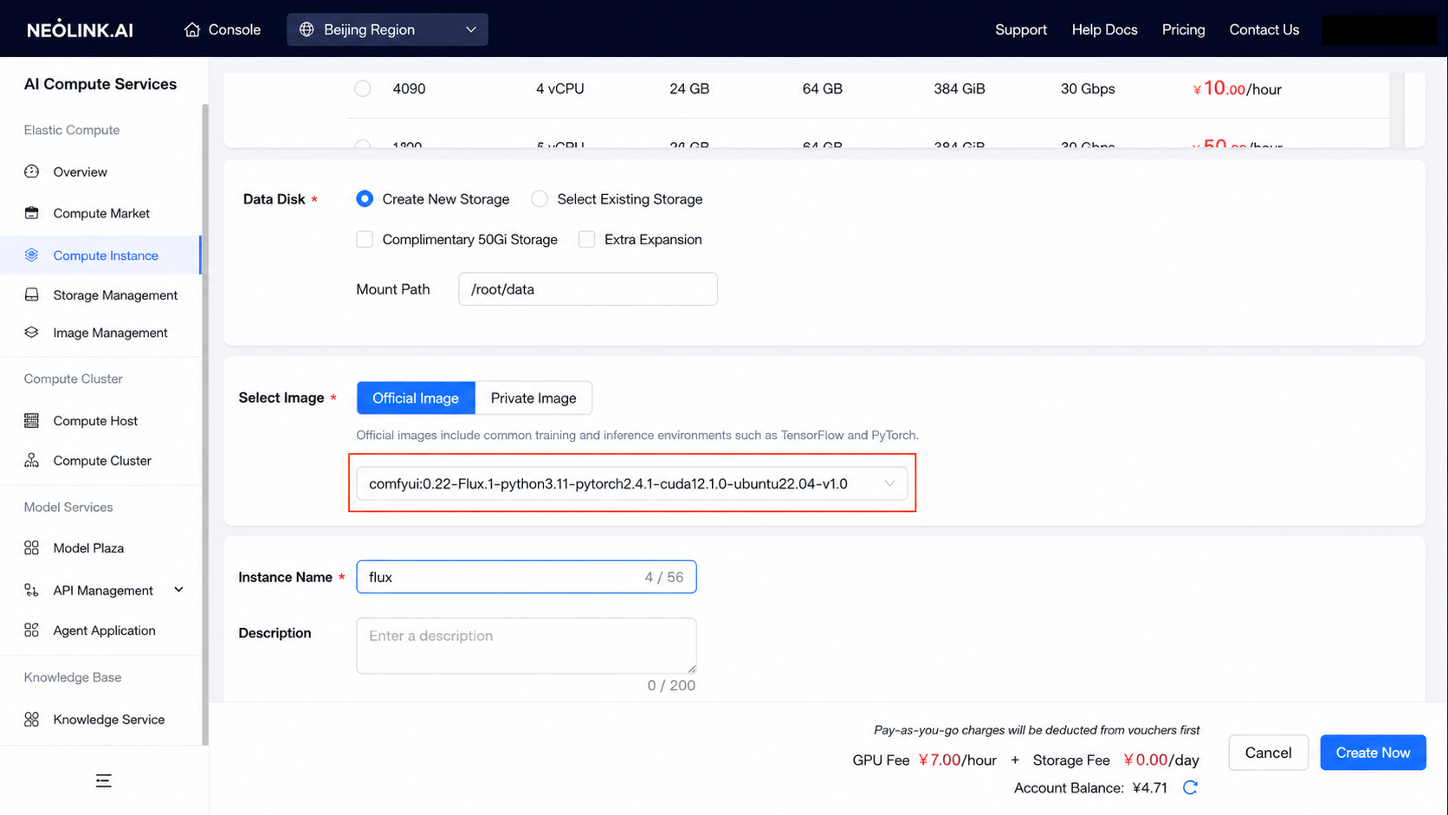Viewport: 1448px width, 815px height.
Task: Click the account balance refresh icon
Action: [1190, 787]
